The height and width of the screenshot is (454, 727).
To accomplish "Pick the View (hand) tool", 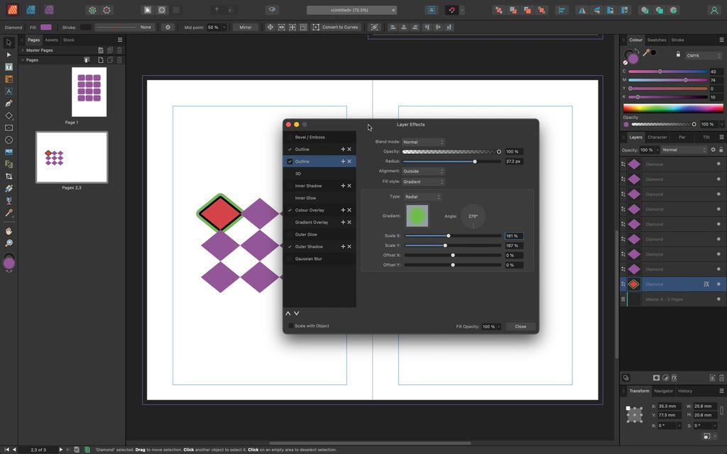I will click(x=9, y=230).
